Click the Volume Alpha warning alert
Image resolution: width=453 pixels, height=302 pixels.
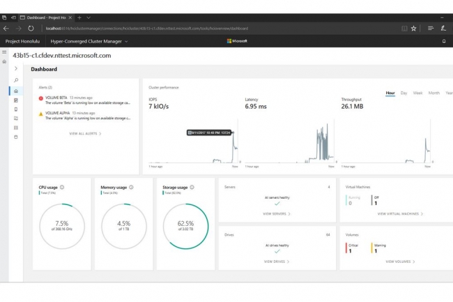pyautogui.click(x=84, y=115)
